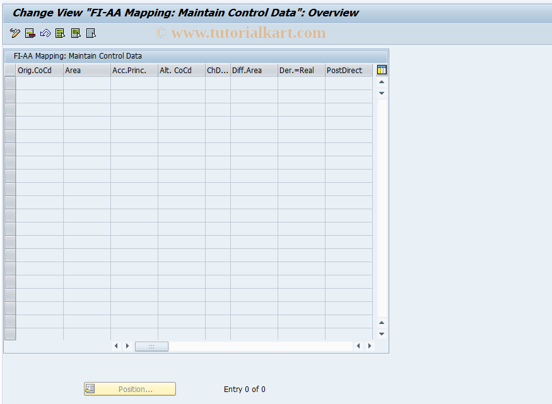Click the Delete entry icon in toolbar
Image resolution: width=552 pixels, height=404 pixels.
coord(30,33)
